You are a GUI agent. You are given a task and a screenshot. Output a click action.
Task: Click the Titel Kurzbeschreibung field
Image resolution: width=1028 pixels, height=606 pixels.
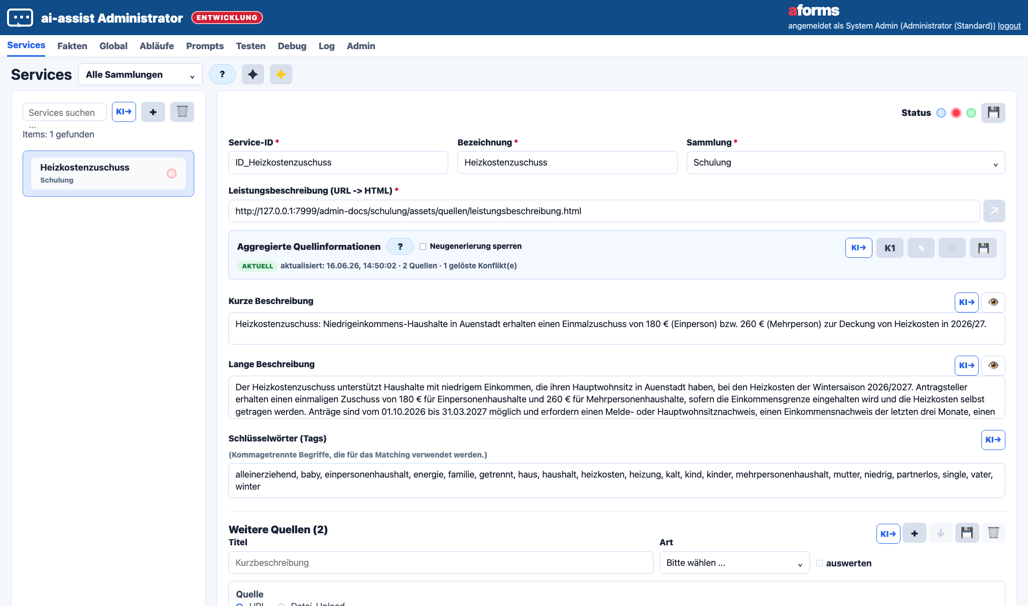point(441,563)
